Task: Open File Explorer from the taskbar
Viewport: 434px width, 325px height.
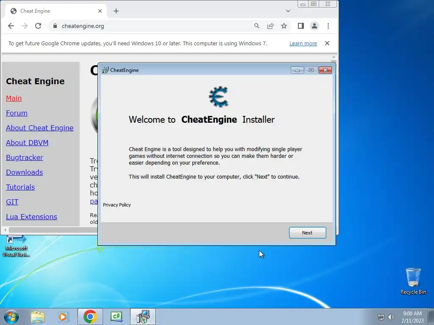Action: tap(38, 317)
